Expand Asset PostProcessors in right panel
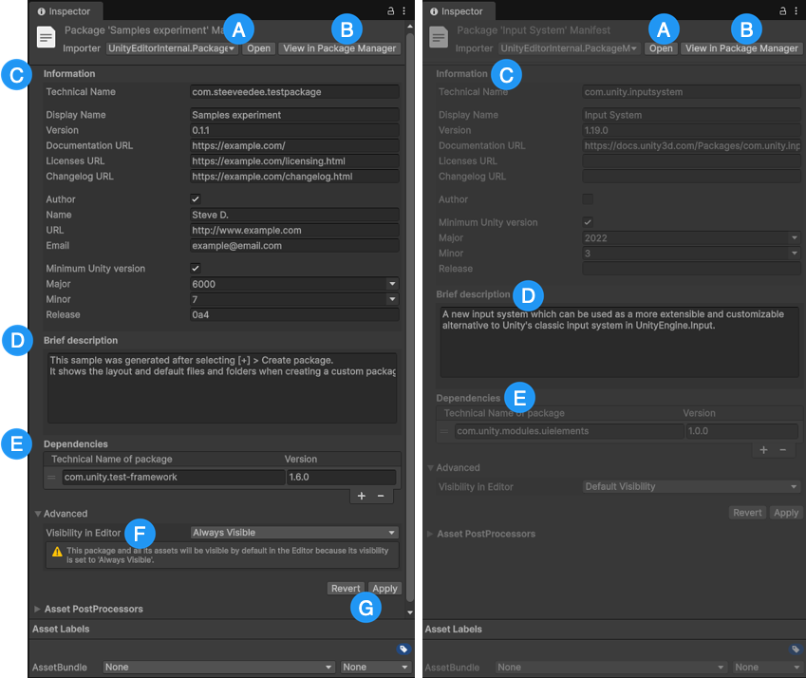806x678 pixels. click(430, 534)
